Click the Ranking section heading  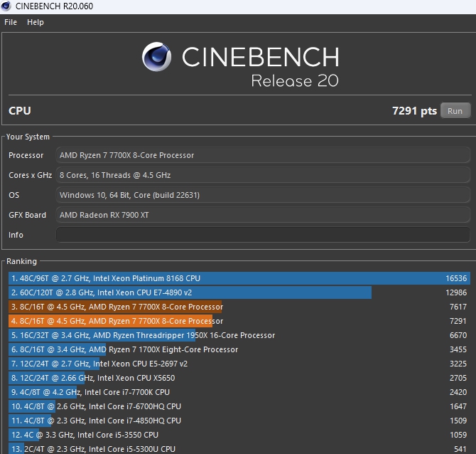(21, 261)
